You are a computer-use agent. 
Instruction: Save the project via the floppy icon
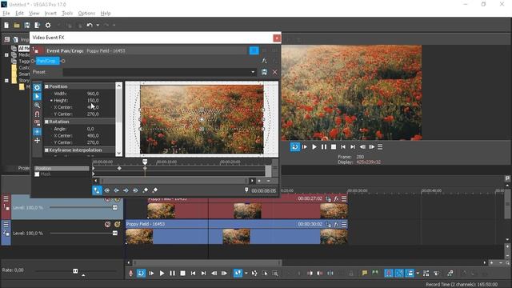pos(26,25)
